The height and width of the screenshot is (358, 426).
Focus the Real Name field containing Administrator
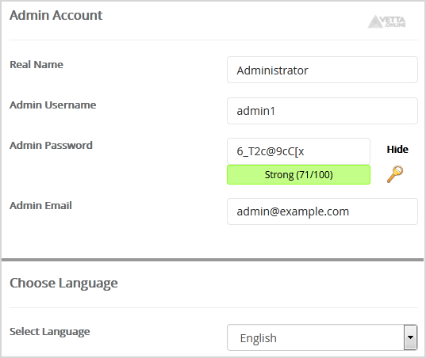(322, 70)
